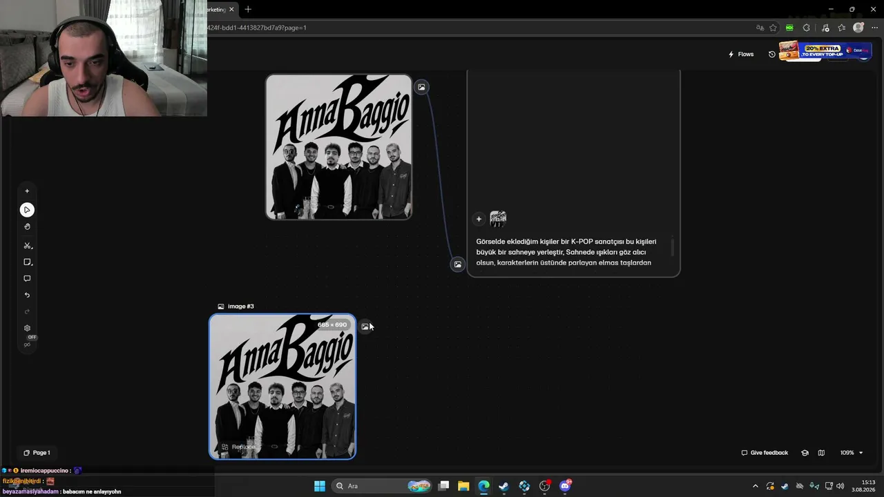Open browser Extensions puzzle icon
Viewport: 884px width, 497px height.
(806, 28)
